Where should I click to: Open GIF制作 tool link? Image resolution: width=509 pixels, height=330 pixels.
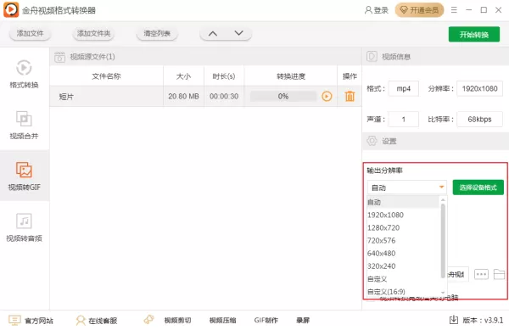[266, 321]
